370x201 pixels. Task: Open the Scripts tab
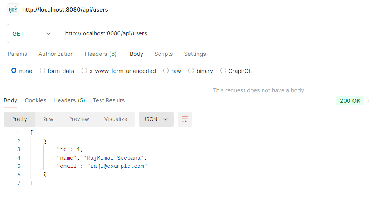(x=163, y=54)
